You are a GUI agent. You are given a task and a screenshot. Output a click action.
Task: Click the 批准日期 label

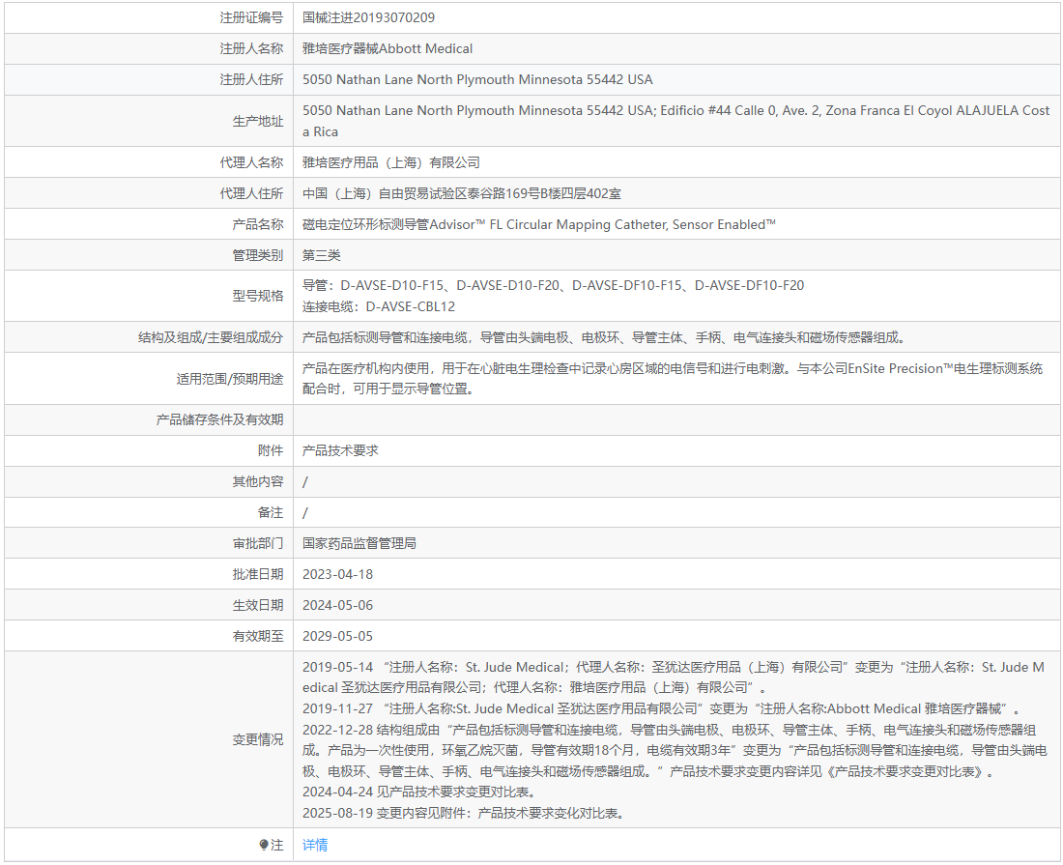coord(258,574)
